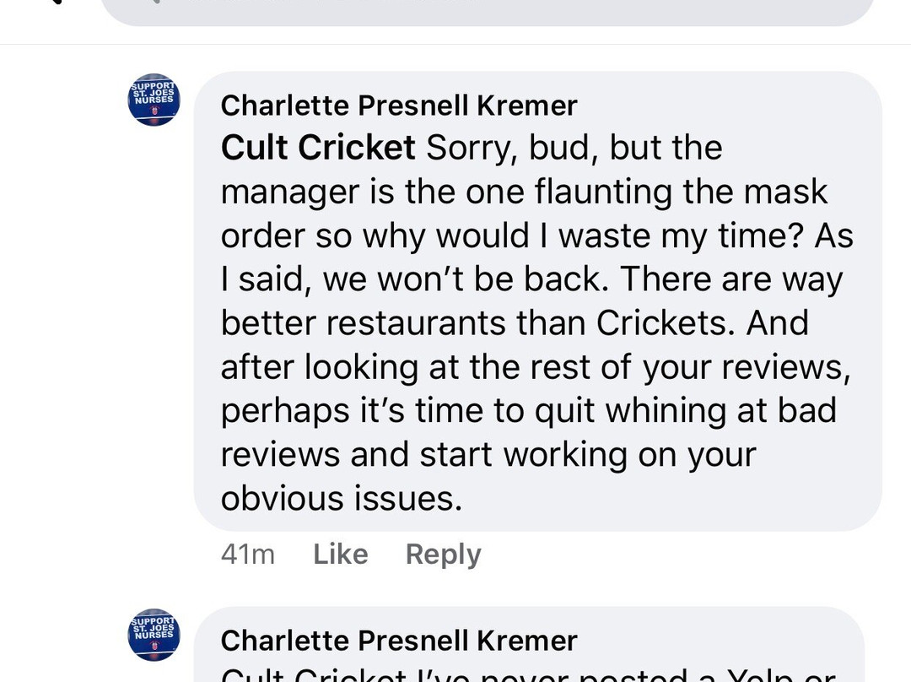Reply to the 41m old comment
Image resolution: width=911 pixels, height=682 pixels.
pyautogui.click(x=443, y=554)
